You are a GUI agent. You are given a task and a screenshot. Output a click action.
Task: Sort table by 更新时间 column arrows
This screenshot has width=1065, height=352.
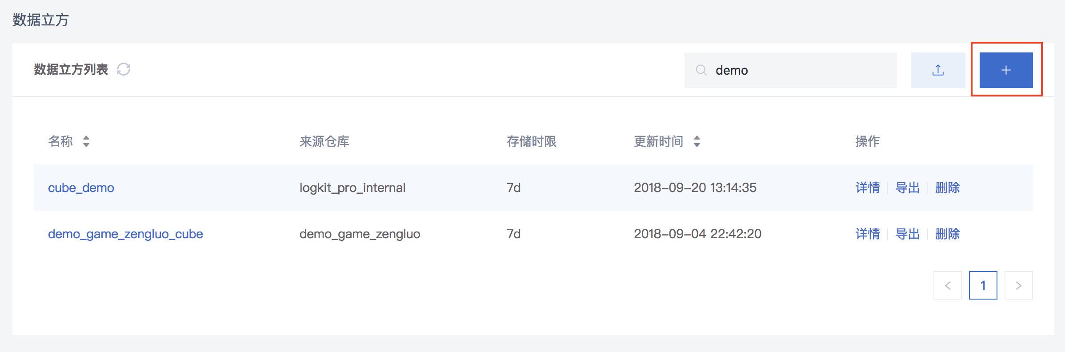[697, 141]
